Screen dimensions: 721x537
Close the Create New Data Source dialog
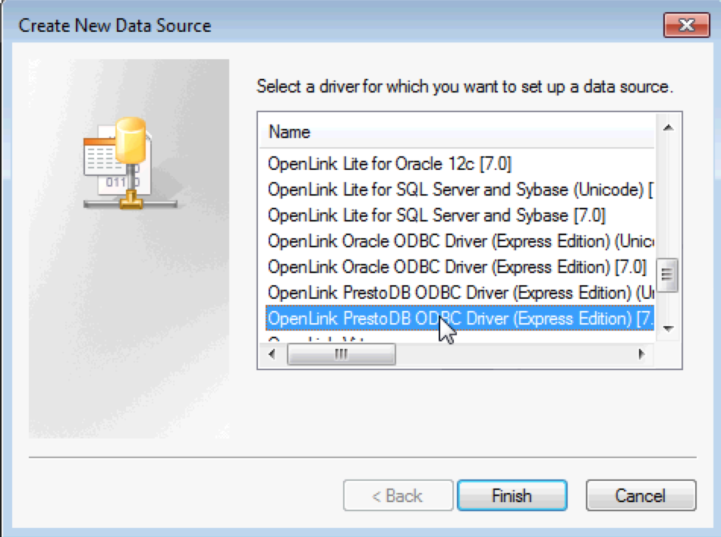click(685, 25)
